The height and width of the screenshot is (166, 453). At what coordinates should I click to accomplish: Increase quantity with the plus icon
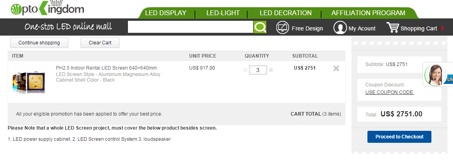tap(271, 70)
